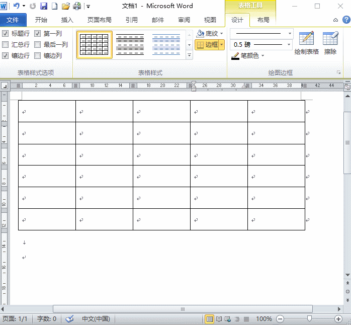The image size is (351, 325).
Task: Expand the table styles gallery more button
Action: pyautogui.click(x=190, y=55)
